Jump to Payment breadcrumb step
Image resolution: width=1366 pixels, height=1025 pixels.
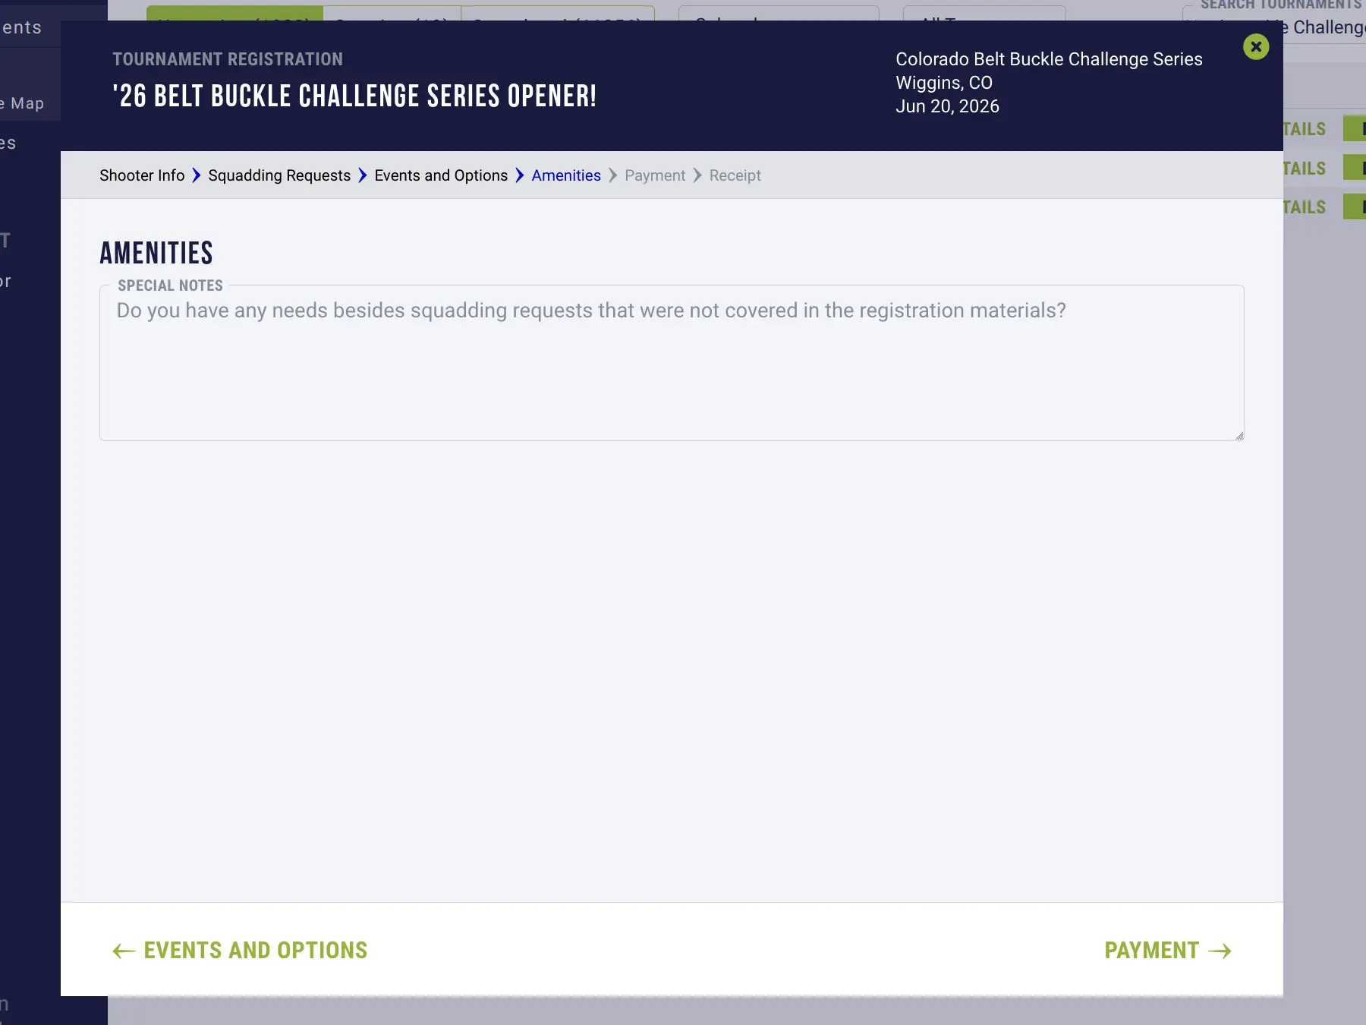655,175
